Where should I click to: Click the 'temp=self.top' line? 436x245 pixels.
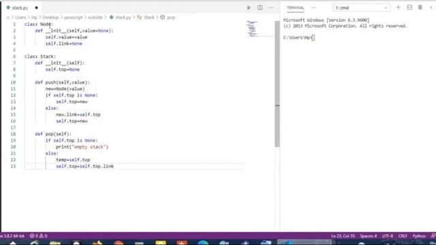pyautogui.click(x=73, y=160)
